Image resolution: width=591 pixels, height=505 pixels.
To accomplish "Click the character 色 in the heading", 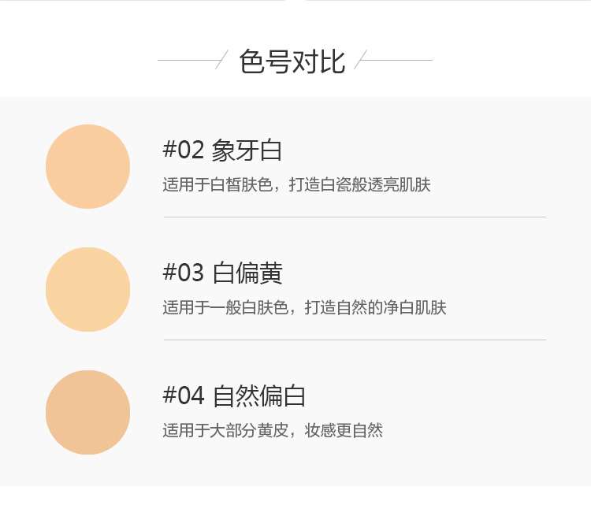I will tap(252, 61).
